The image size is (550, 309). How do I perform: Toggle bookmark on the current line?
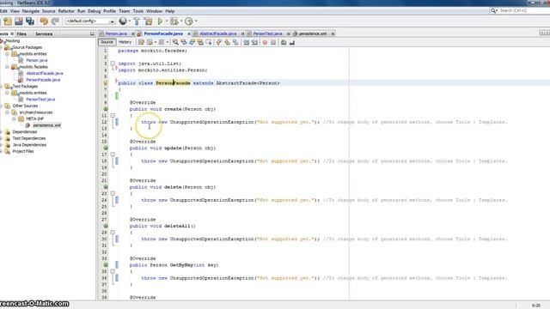coord(235,42)
